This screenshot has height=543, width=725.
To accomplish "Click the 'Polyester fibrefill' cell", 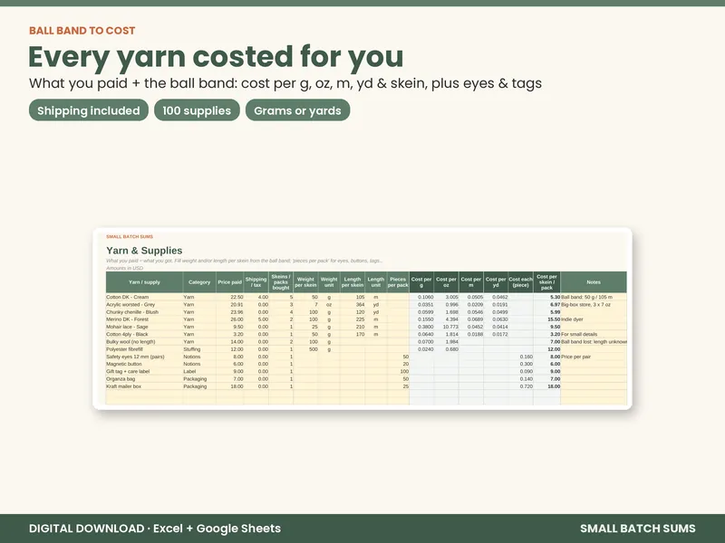I will point(144,349).
